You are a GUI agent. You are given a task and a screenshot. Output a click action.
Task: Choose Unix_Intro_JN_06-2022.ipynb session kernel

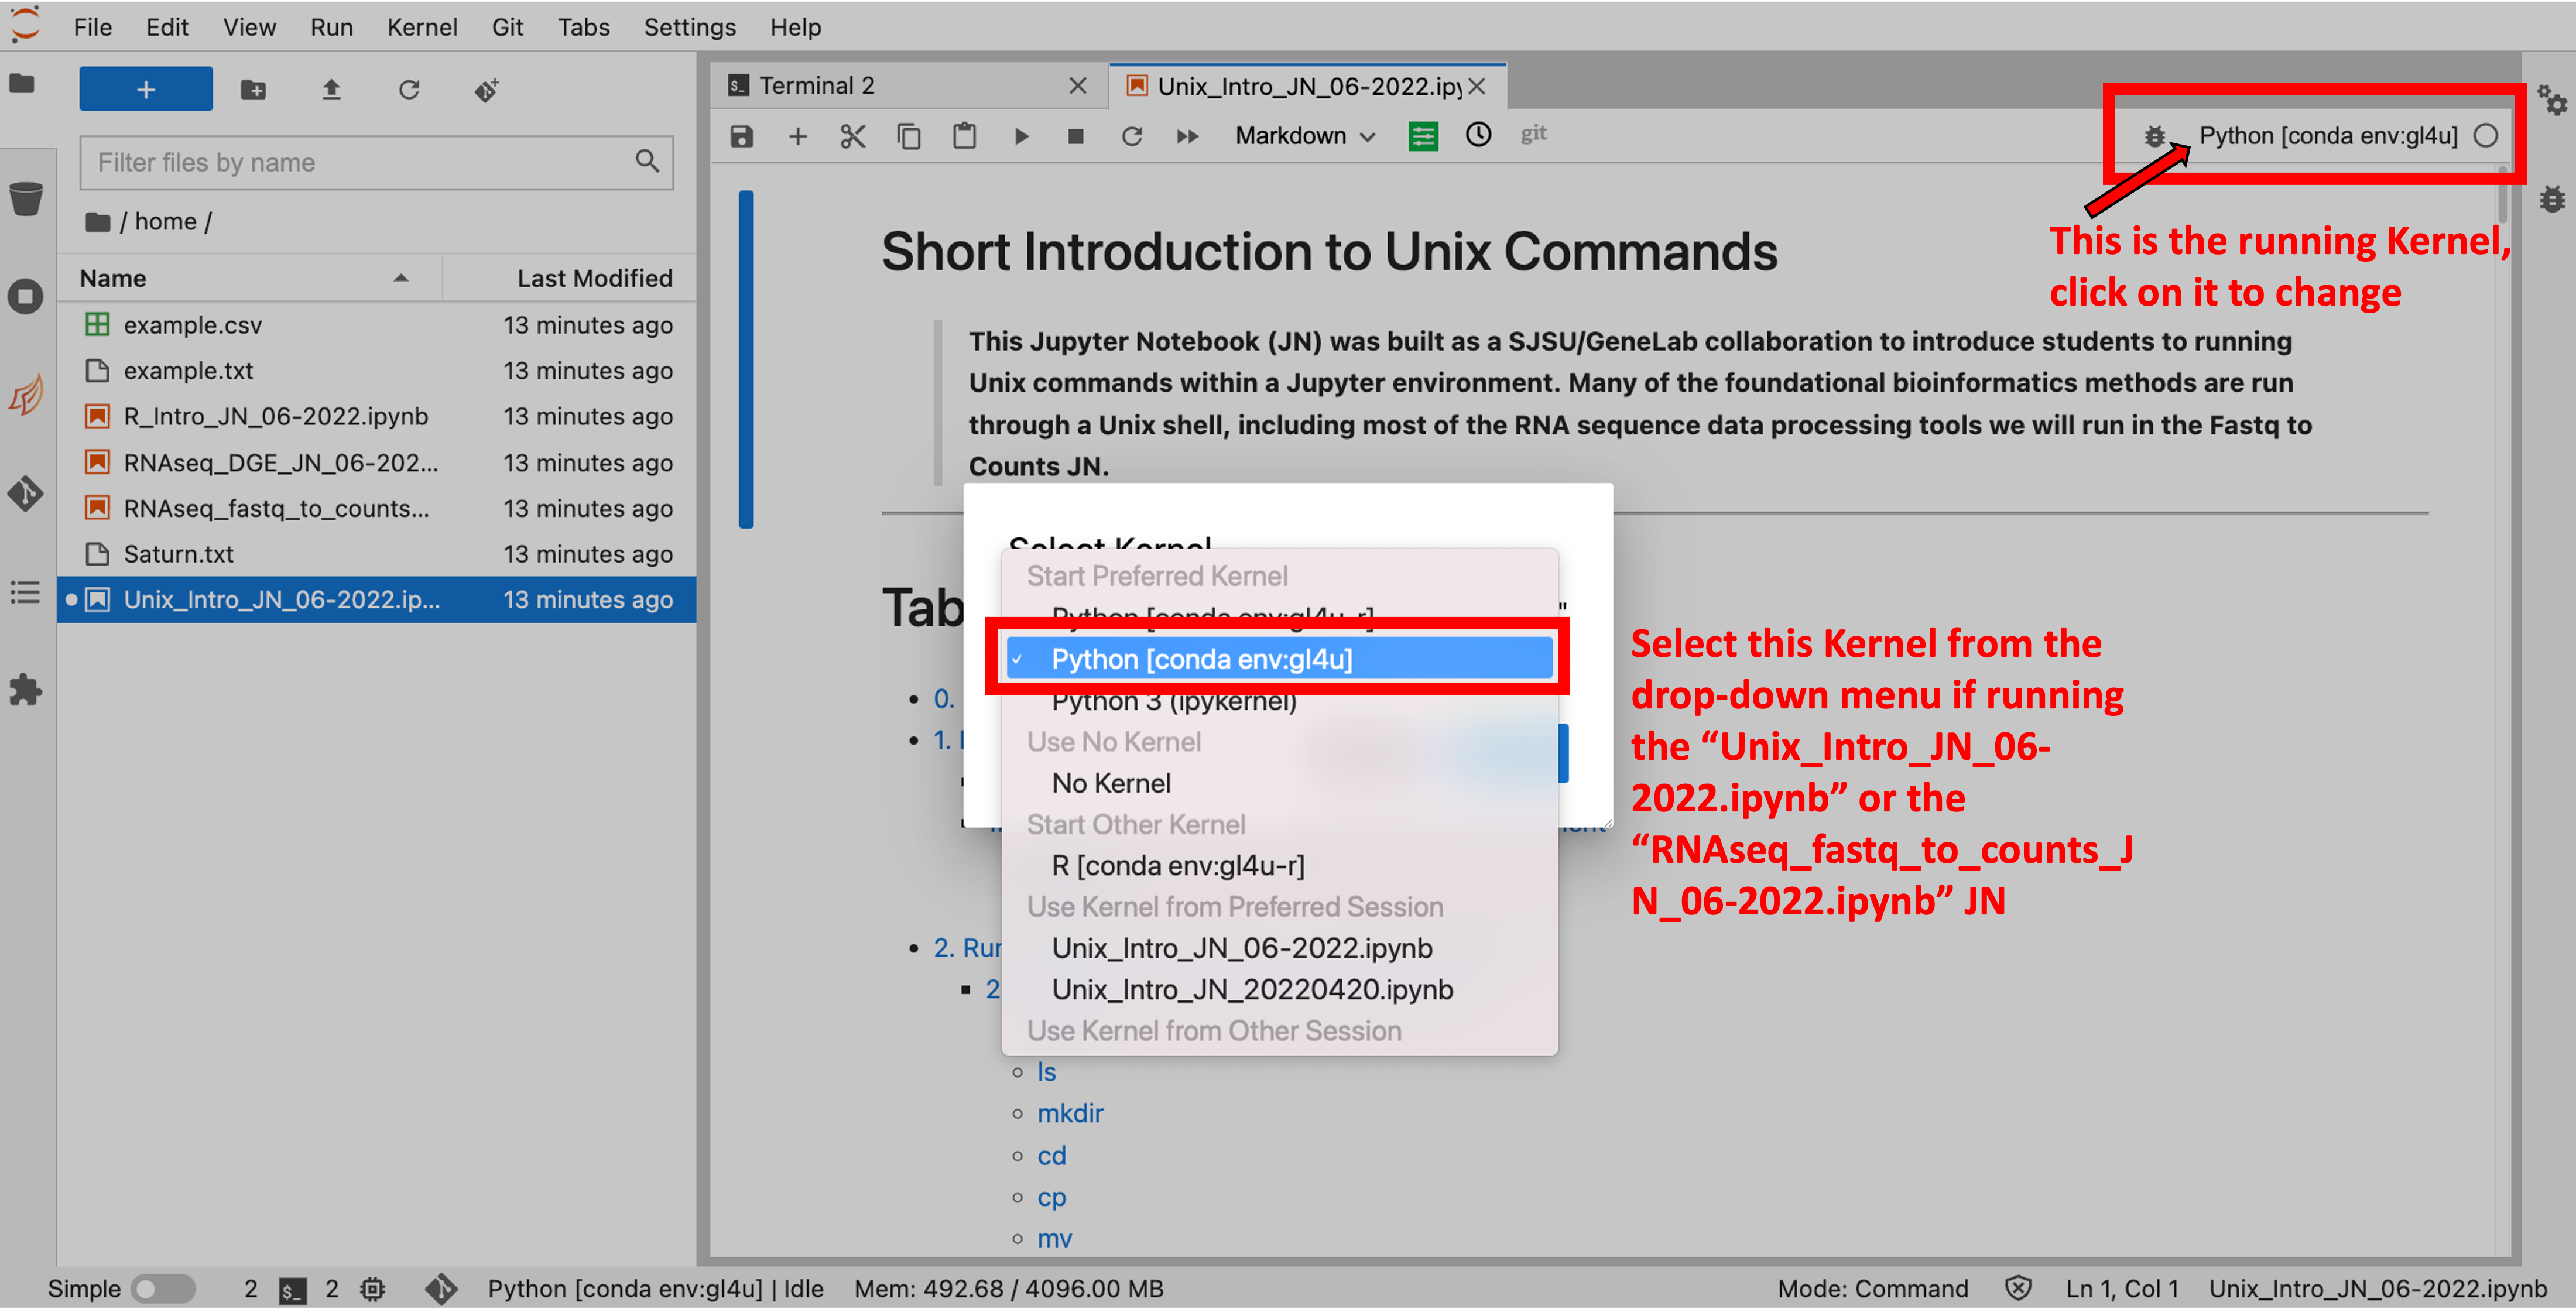(x=1279, y=948)
